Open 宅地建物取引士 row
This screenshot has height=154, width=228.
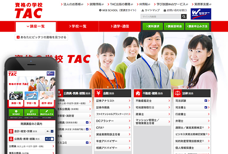coord(152,107)
